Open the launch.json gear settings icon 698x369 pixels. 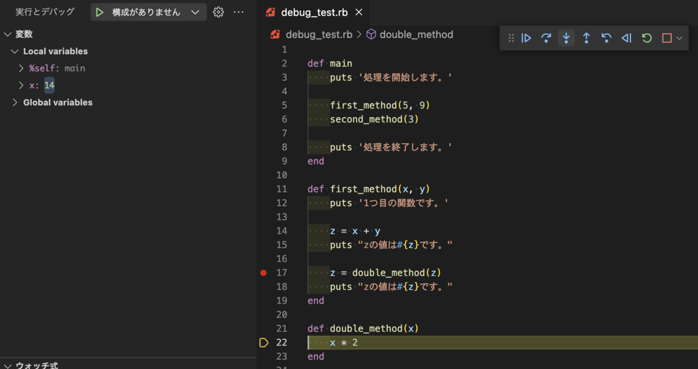point(218,12)
